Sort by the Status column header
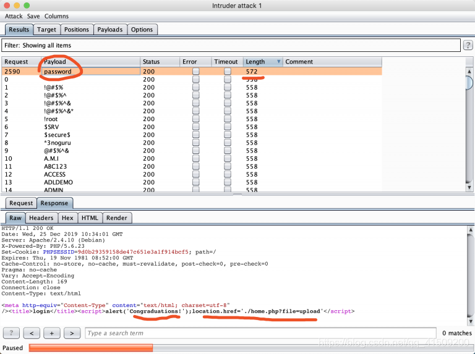 160,62
